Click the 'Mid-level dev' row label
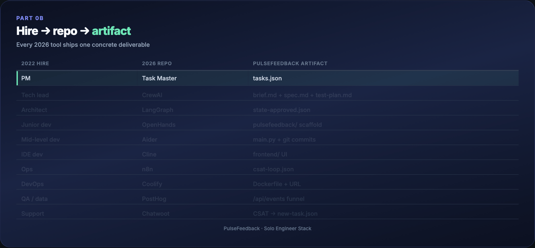 point(41,140)
